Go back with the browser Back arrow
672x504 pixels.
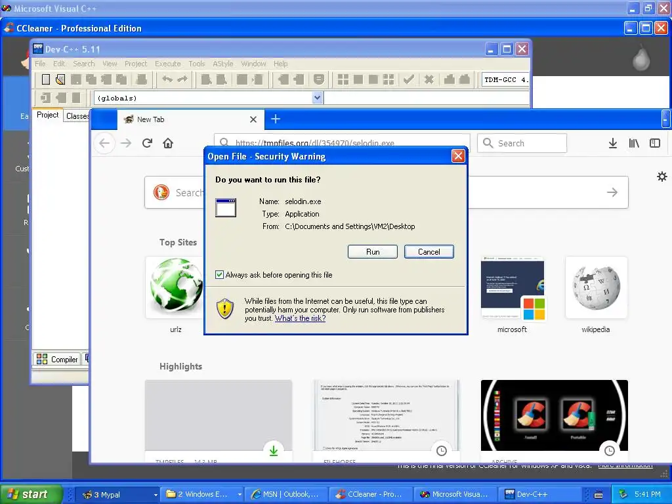[x=104, y=143]
